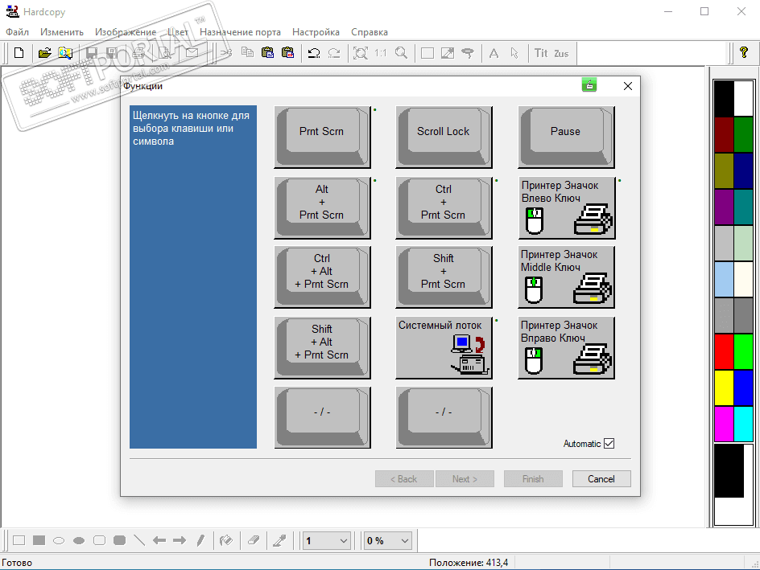The image size is (760, 570).
Task: Pick the eraser tool
Action: (252, 540)
